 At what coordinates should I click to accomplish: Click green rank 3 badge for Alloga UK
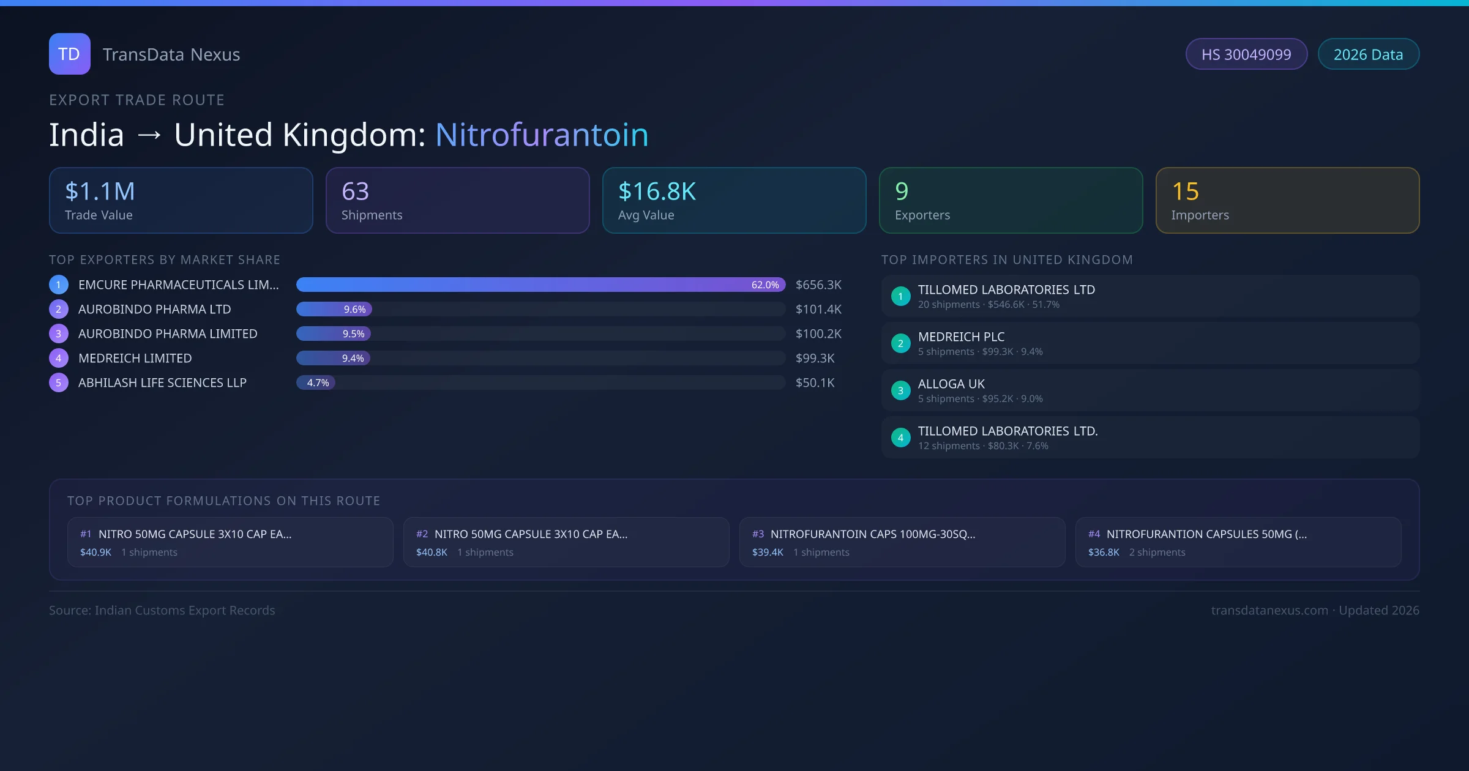point(900,390)
